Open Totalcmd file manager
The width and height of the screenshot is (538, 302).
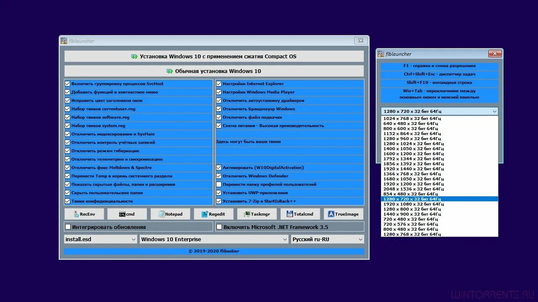tap(300, 214)
